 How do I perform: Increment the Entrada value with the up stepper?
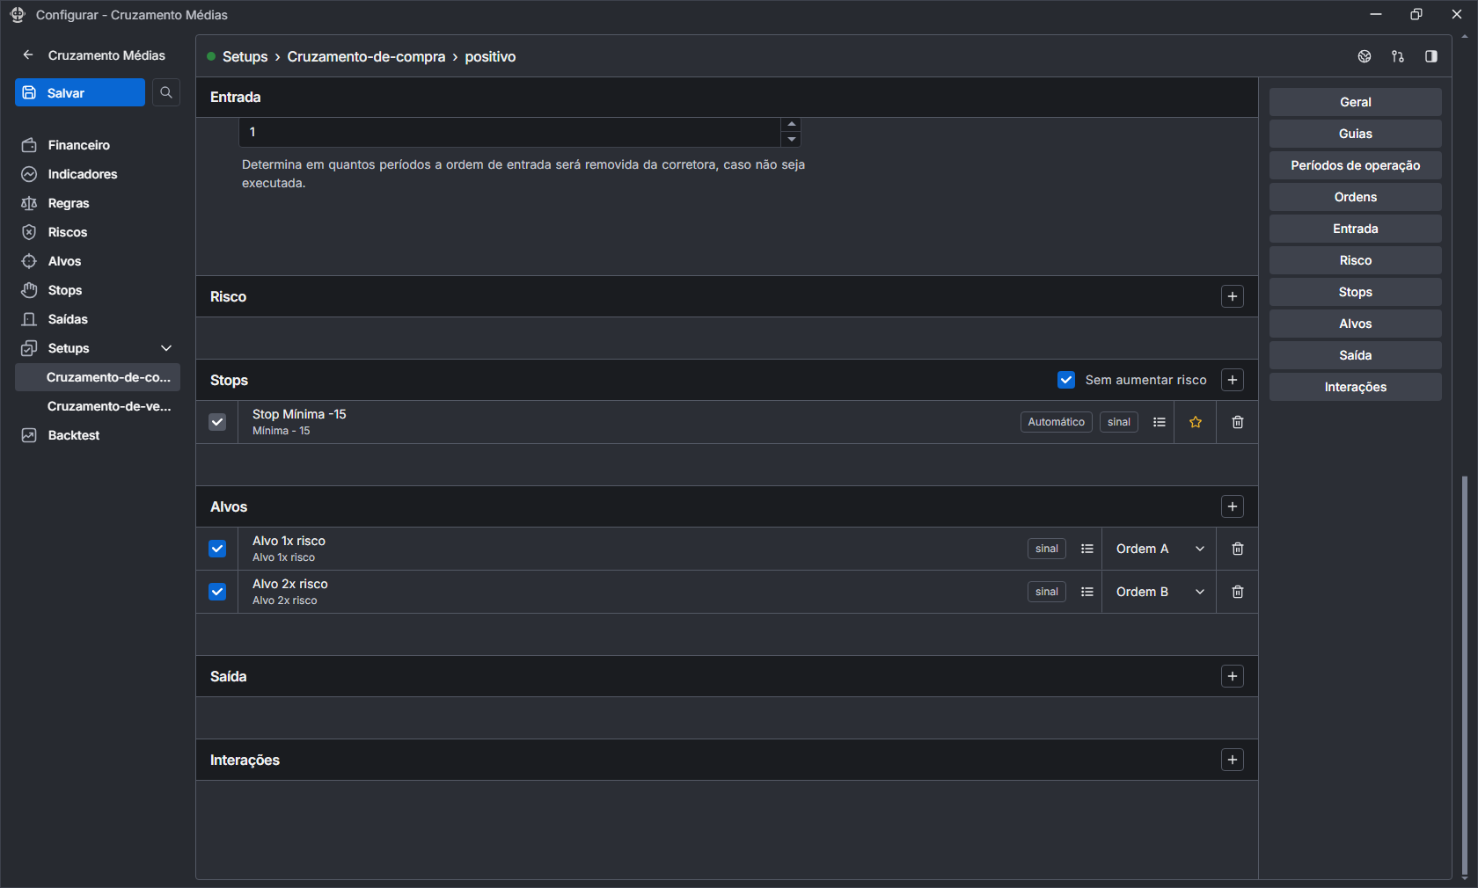[x=791, y=124]
